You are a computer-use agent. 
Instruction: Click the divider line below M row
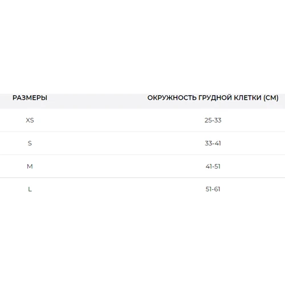(x=142, y=178)
